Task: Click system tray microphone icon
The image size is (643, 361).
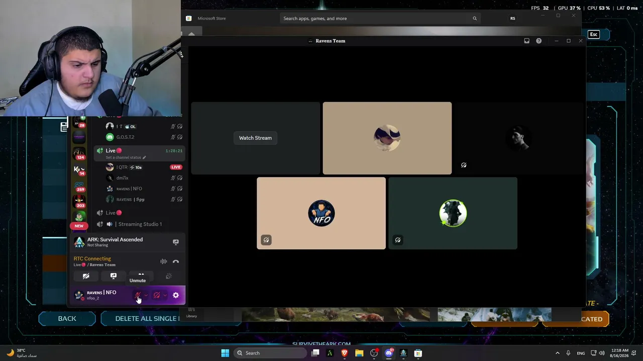Action: click(x=568, y=353)
